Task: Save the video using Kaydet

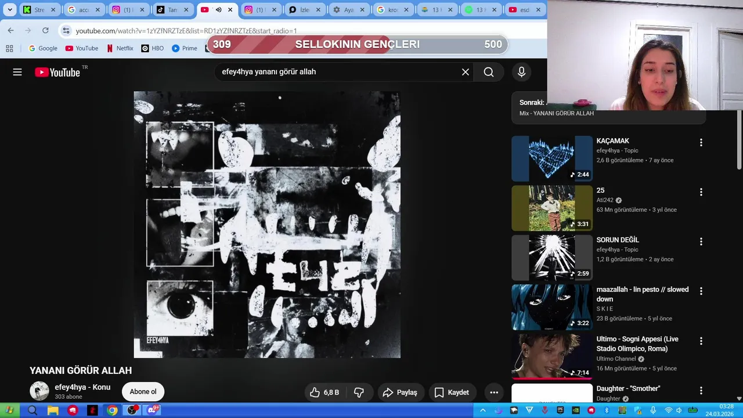Action: (452, 392)
